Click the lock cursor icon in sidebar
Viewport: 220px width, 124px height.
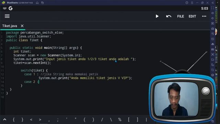212,23
